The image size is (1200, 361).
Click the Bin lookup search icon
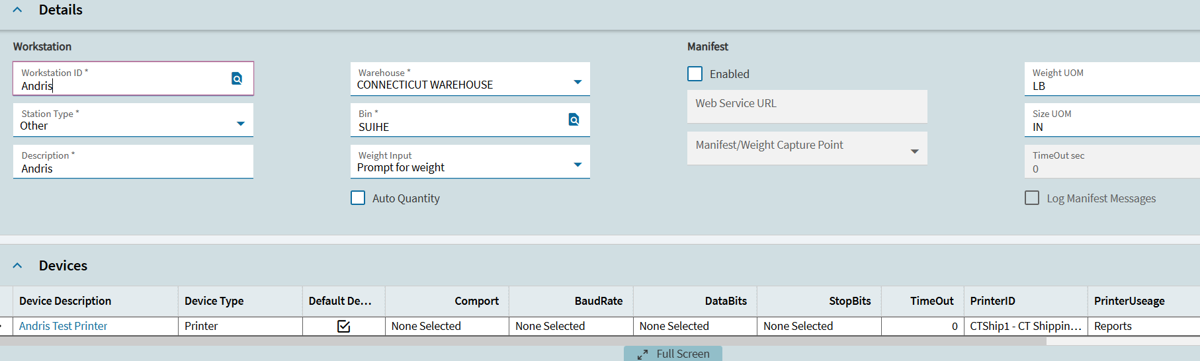click(x=574, y=120)
